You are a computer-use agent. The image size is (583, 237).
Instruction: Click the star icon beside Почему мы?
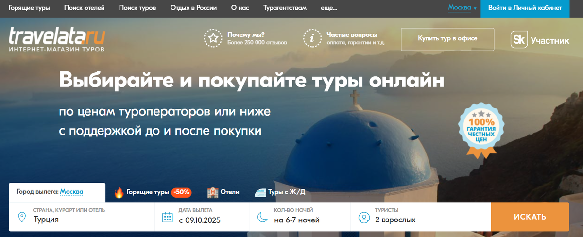coord(213,38)
